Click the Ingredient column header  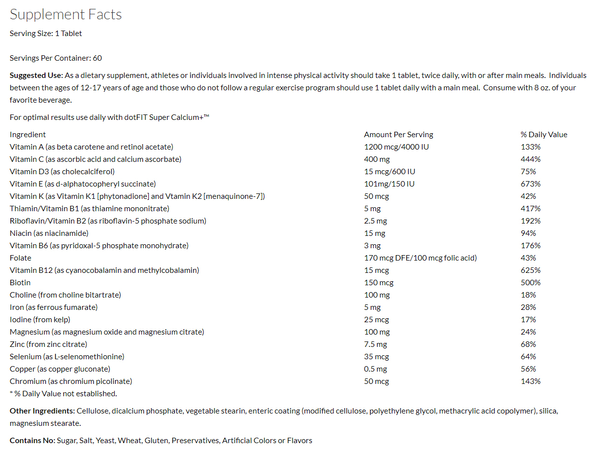(28, 135)
